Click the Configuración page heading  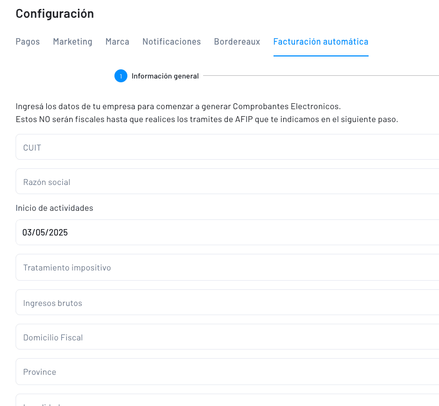54,13
